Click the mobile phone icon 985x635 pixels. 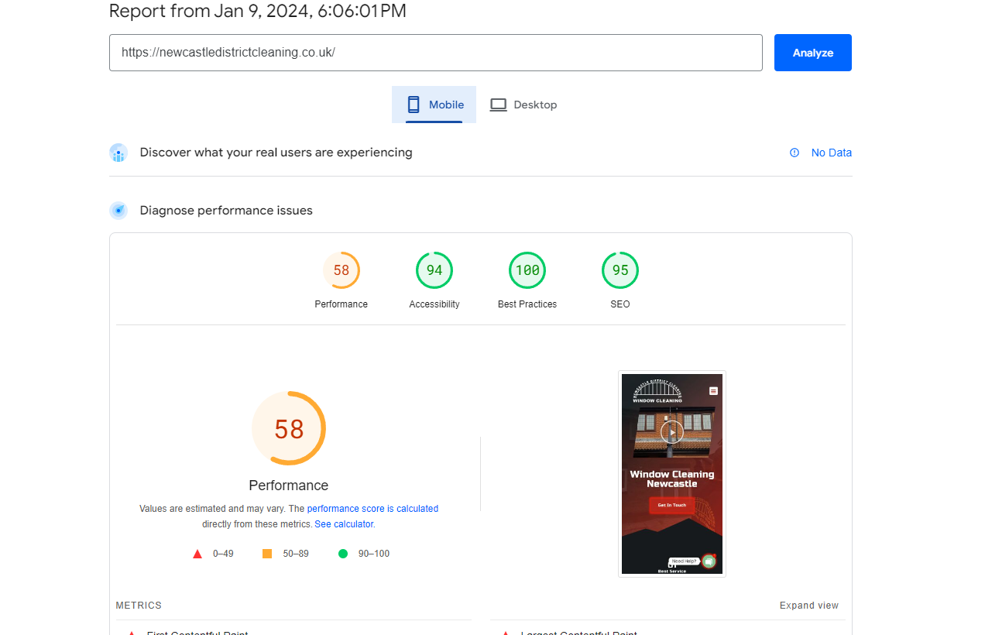coord(414,105)
